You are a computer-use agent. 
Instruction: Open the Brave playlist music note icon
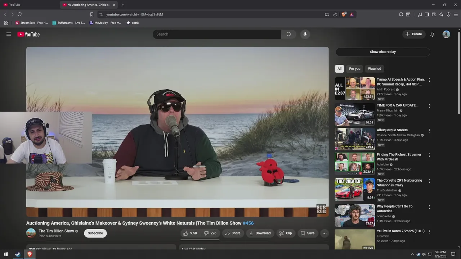point(420,14)
